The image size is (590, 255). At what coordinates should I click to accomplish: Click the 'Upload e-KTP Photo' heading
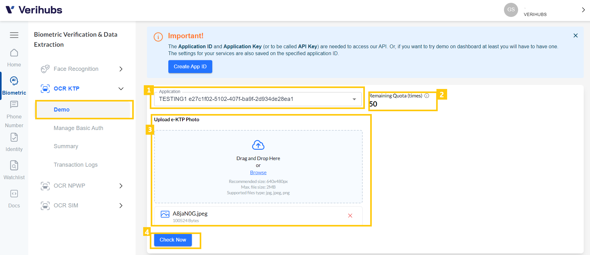point(176,119)
